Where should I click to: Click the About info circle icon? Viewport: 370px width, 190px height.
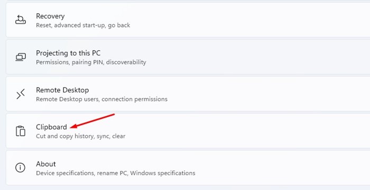pos(20,168)
